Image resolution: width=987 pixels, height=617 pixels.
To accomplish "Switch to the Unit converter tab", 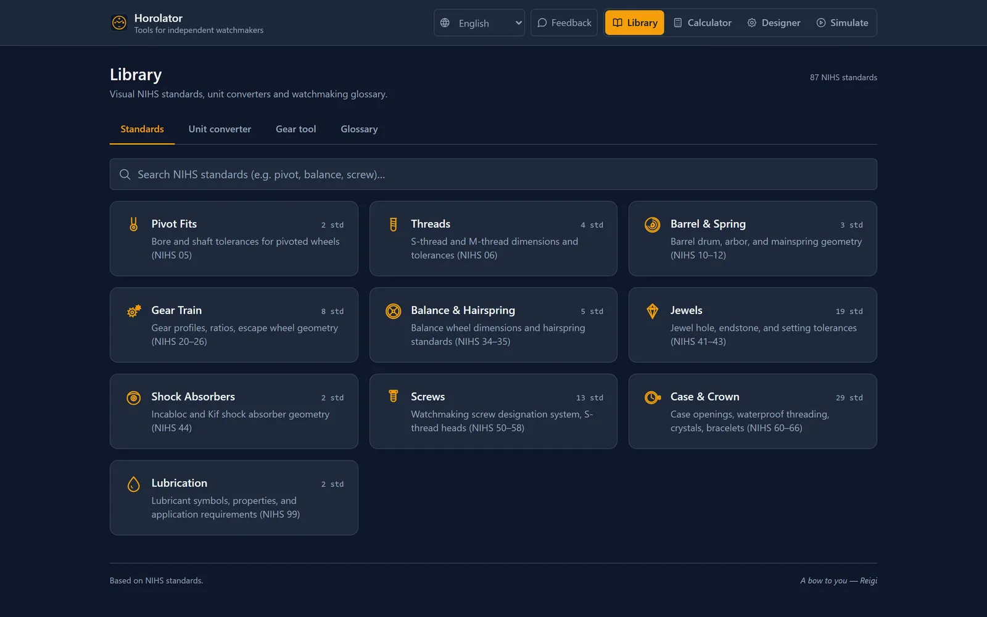I will pos(220,129).
